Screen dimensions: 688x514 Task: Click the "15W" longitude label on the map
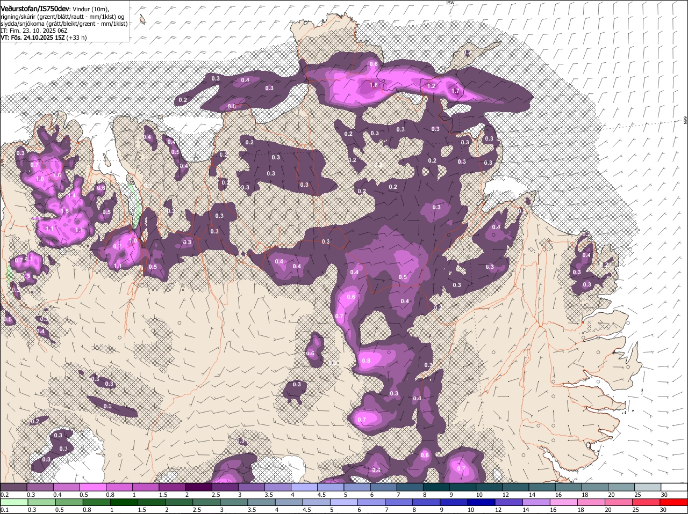tap(450, 3)
